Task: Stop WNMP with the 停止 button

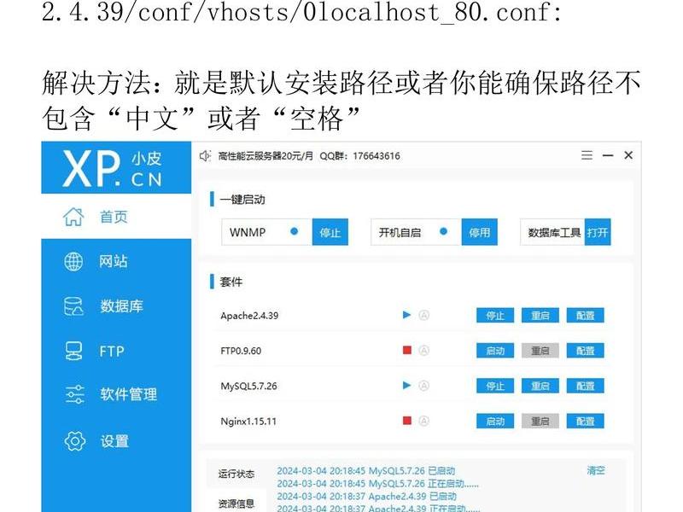Action: point(330,232)
